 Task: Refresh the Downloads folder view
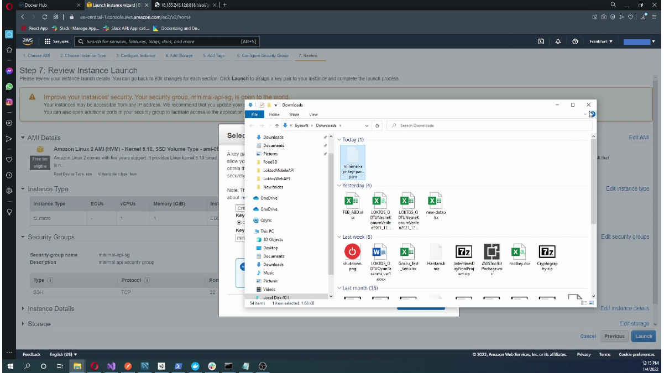point(377,125)
